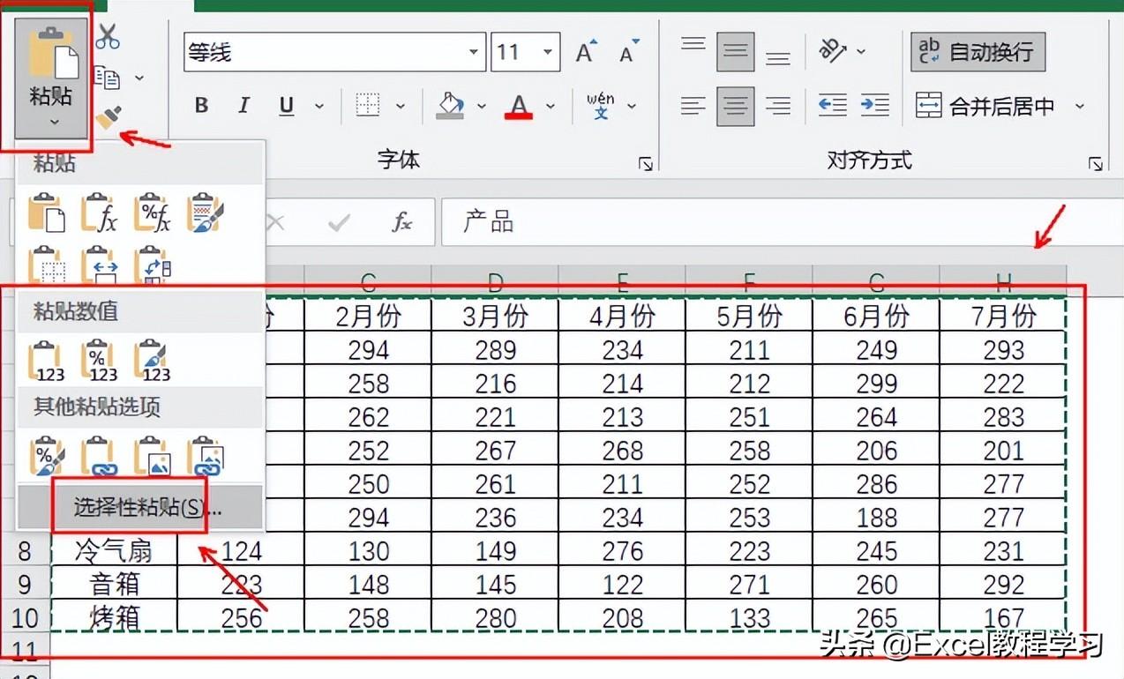Open the font size 11 dropdown arrow
Screen dimensions: 1124x679
point(549,53)
